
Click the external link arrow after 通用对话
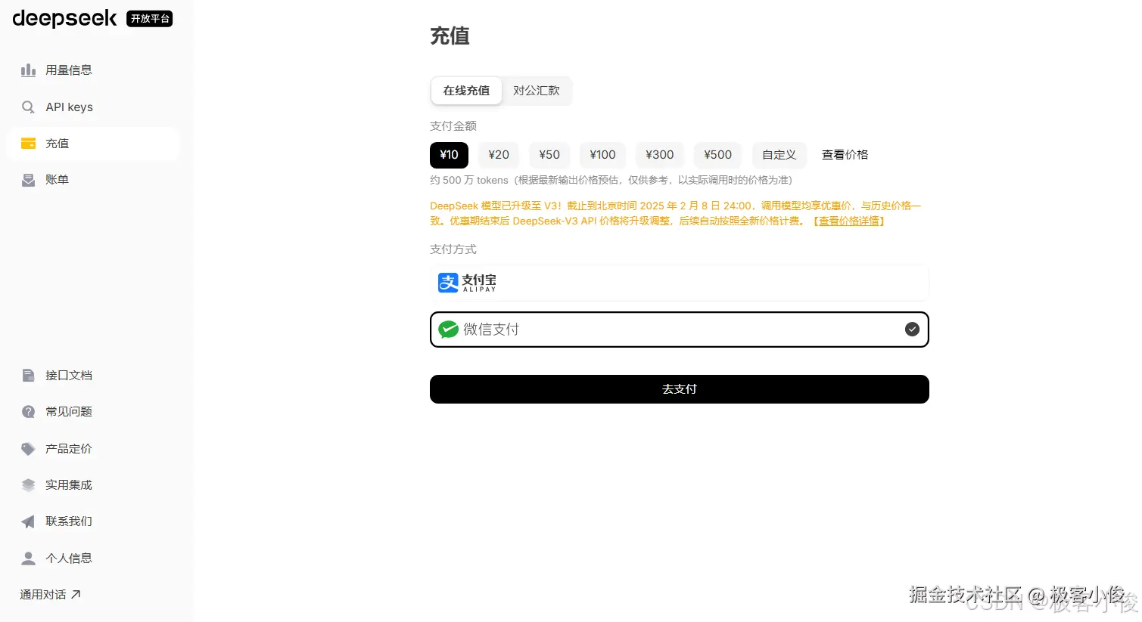click(76, 595)
